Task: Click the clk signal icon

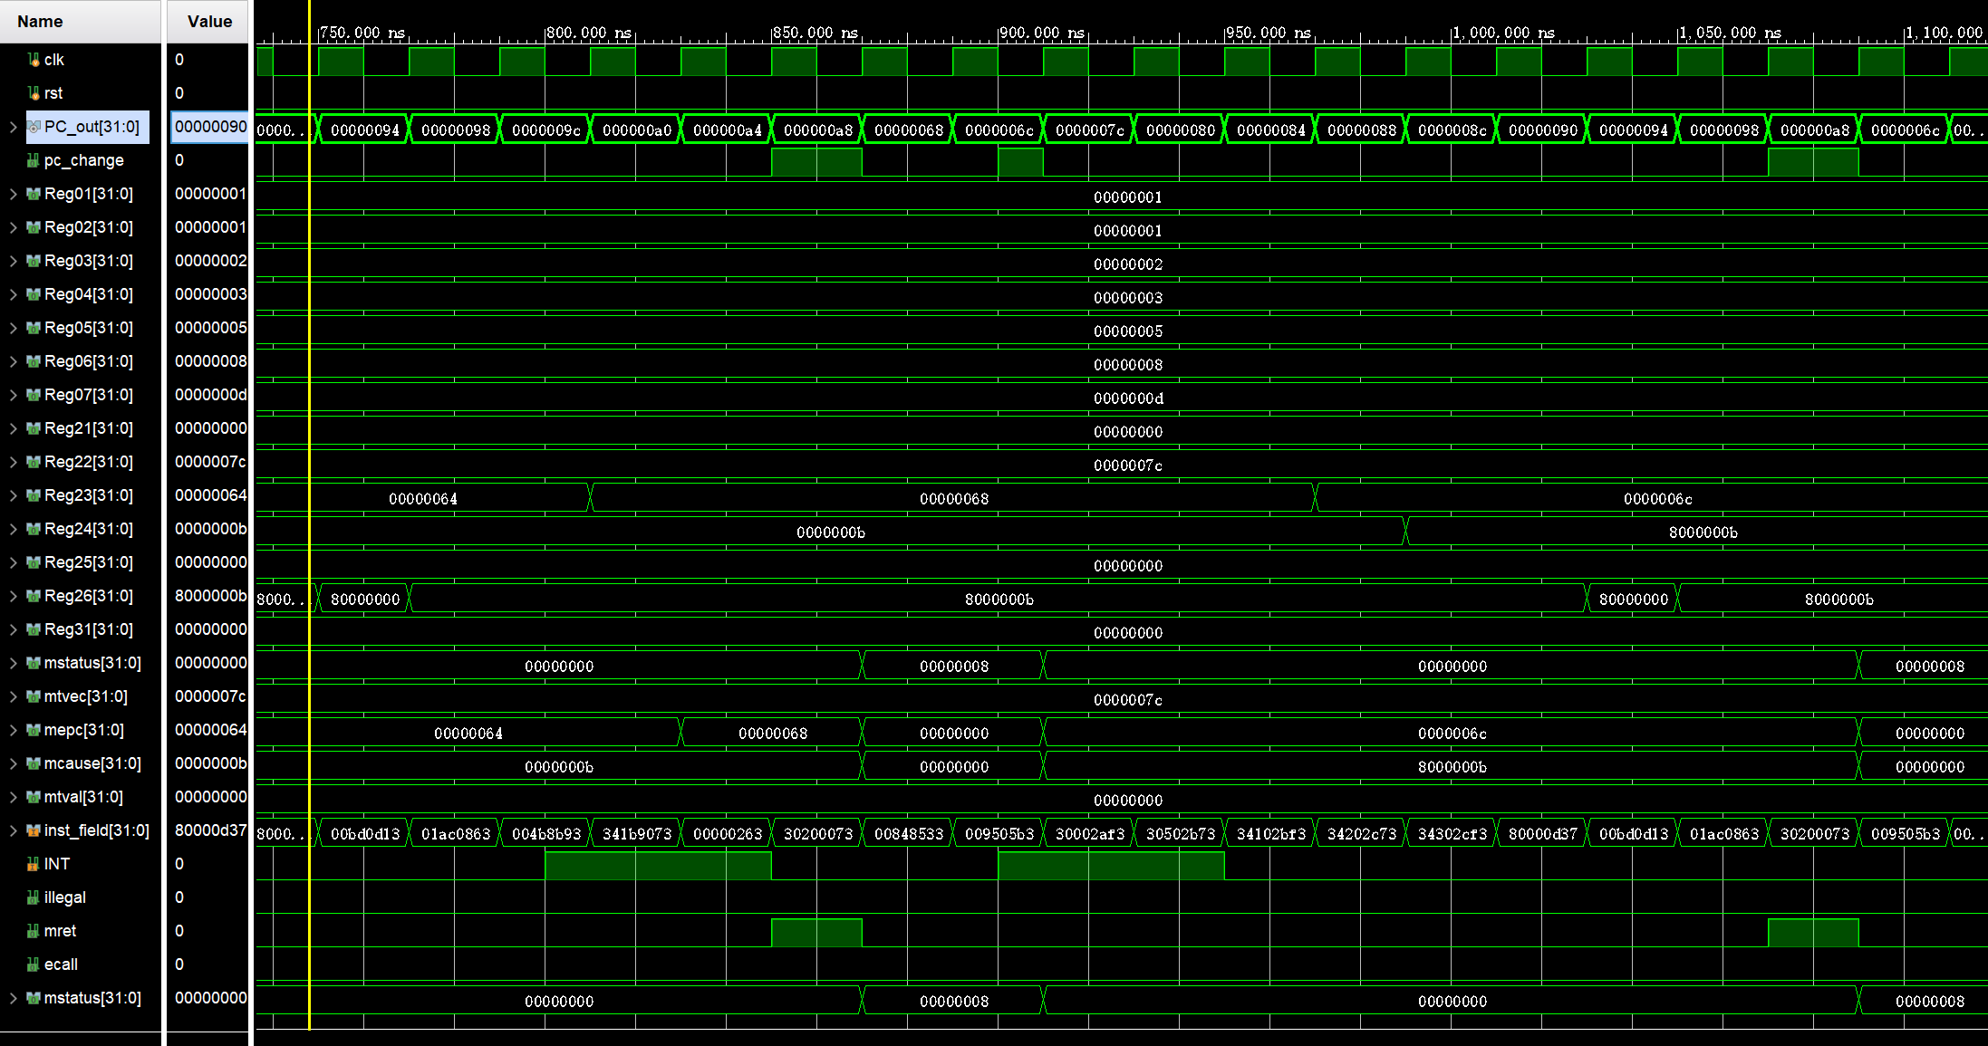Action: (x=34, y=60)
